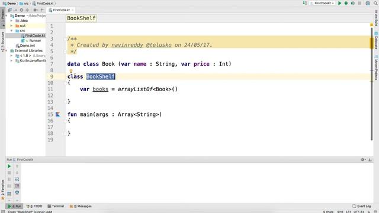Screen dimensions: 379x213
Task: Open the 0: Messages bottom tab
Action: click(81, 206)
